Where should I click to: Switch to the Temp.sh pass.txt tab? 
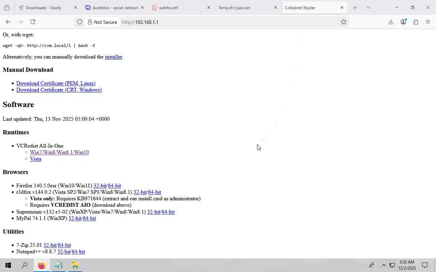(247, 7)
